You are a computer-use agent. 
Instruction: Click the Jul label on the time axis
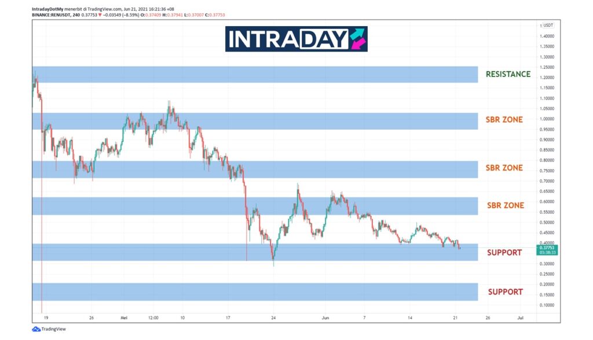520,318
